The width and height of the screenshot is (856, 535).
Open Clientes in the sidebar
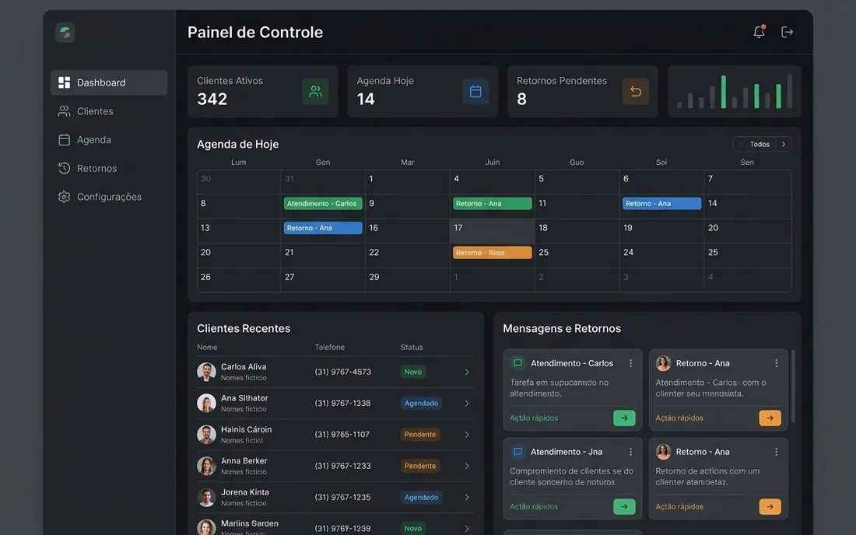109,111
